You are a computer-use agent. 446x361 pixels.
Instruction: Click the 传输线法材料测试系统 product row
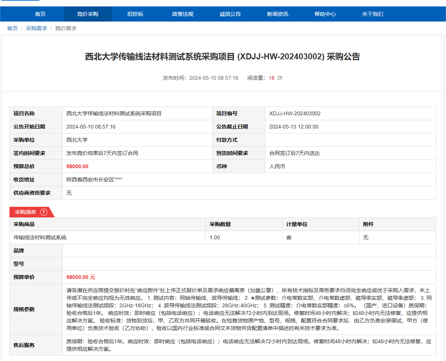click(40, 237)
